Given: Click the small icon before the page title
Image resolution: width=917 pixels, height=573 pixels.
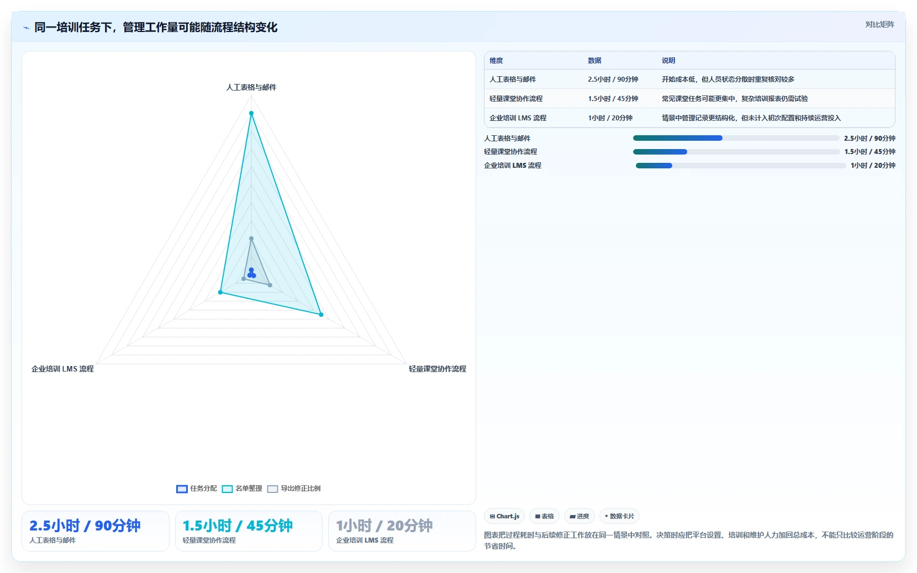Looking at the screenshot, I should point(26,28).
